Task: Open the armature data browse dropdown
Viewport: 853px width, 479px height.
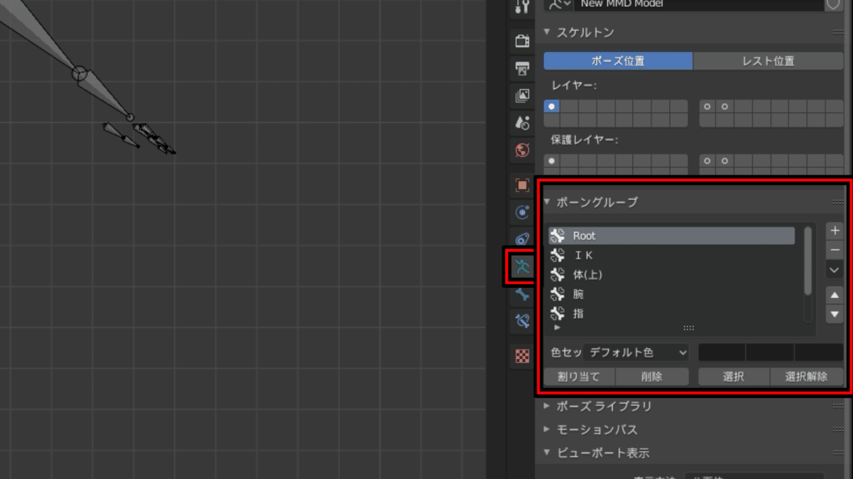Action: click(558, 4)
